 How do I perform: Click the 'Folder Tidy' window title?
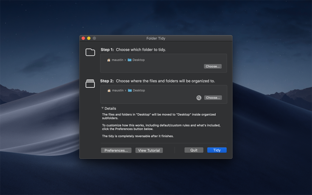(156, 39)
